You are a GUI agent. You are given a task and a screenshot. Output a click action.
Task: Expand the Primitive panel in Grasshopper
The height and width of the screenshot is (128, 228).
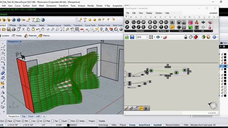(x=164, y=31)
